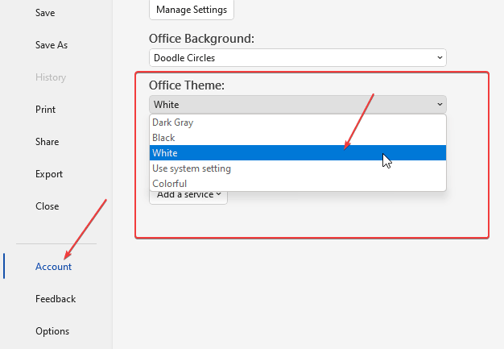Image resolution: width=504 pixels, height=349 pixels.
Task: Pick the White theme option in list
Action: pos(298,153)
